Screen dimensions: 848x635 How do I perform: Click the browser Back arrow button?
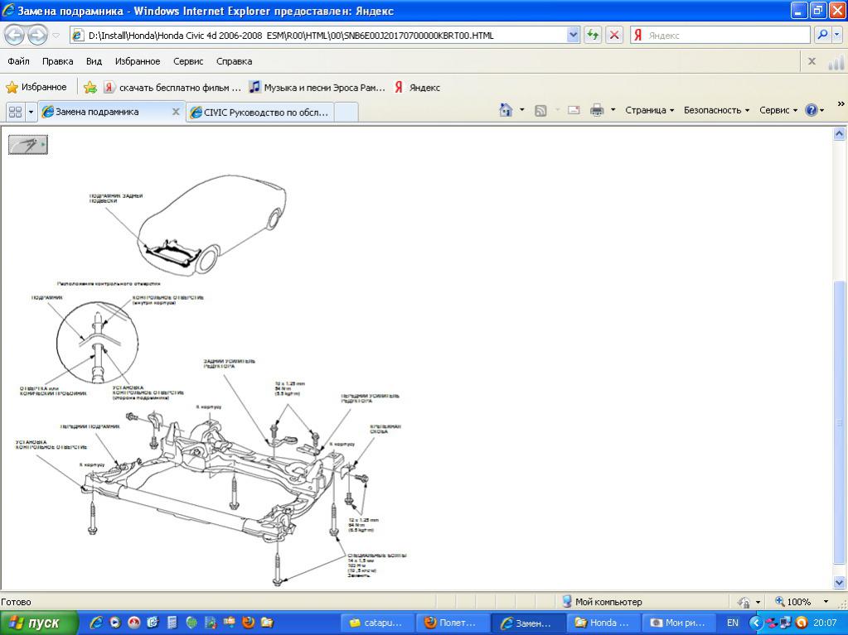[15, 35]
